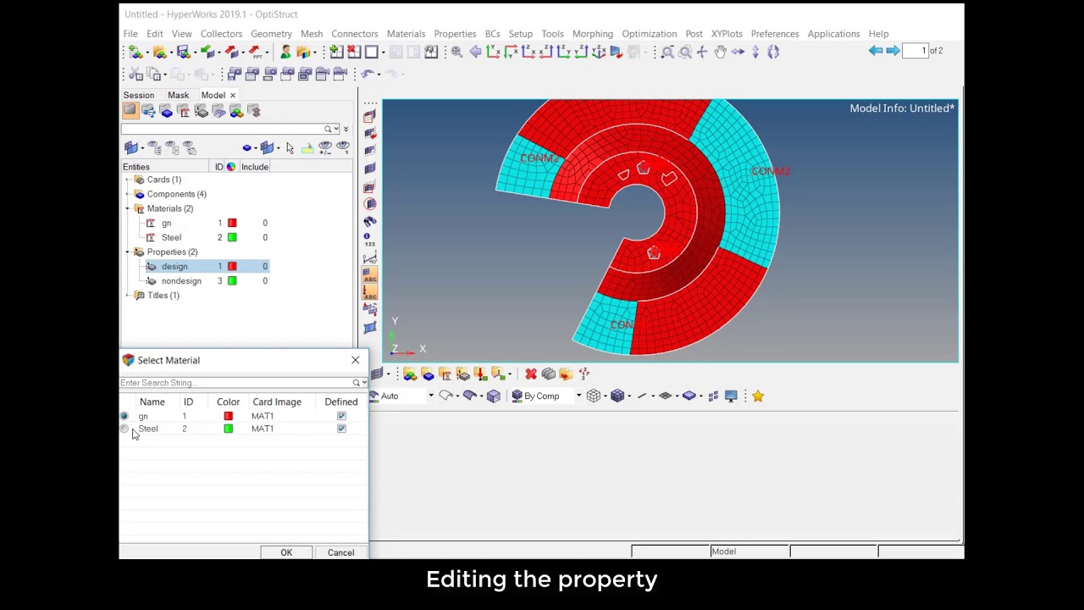Open the Mesh menu
The width and height of the screenshot is (1084, 610).
click(311, 34)
